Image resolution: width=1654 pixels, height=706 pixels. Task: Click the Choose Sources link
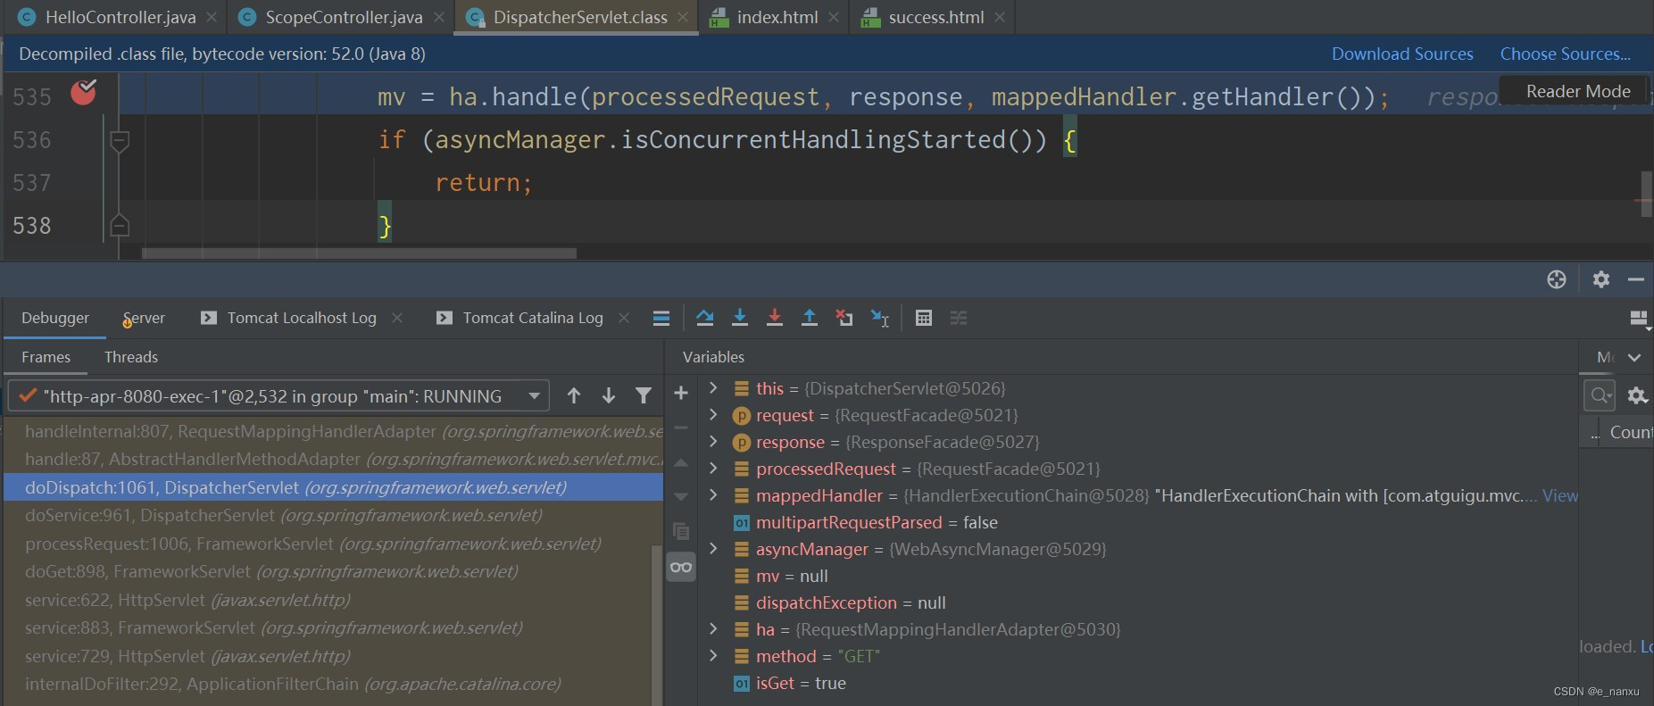click(x=1565, y=54)
